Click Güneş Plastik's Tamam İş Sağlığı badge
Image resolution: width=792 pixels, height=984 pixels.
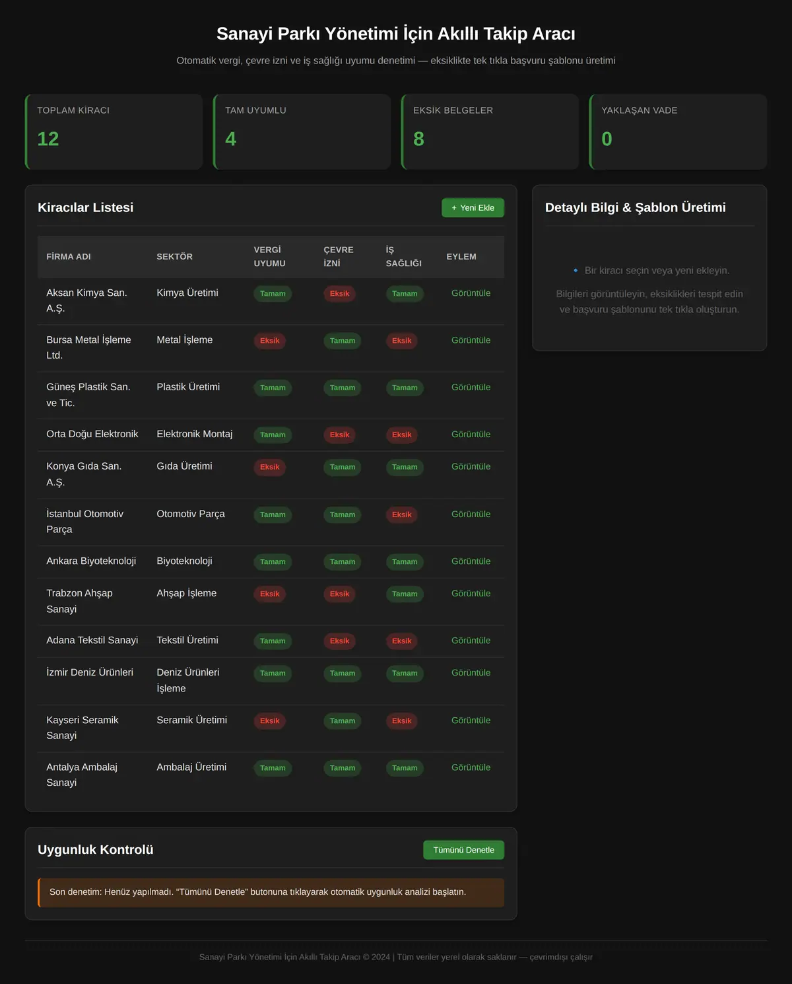pyautogui.click(x=405, y=388)
